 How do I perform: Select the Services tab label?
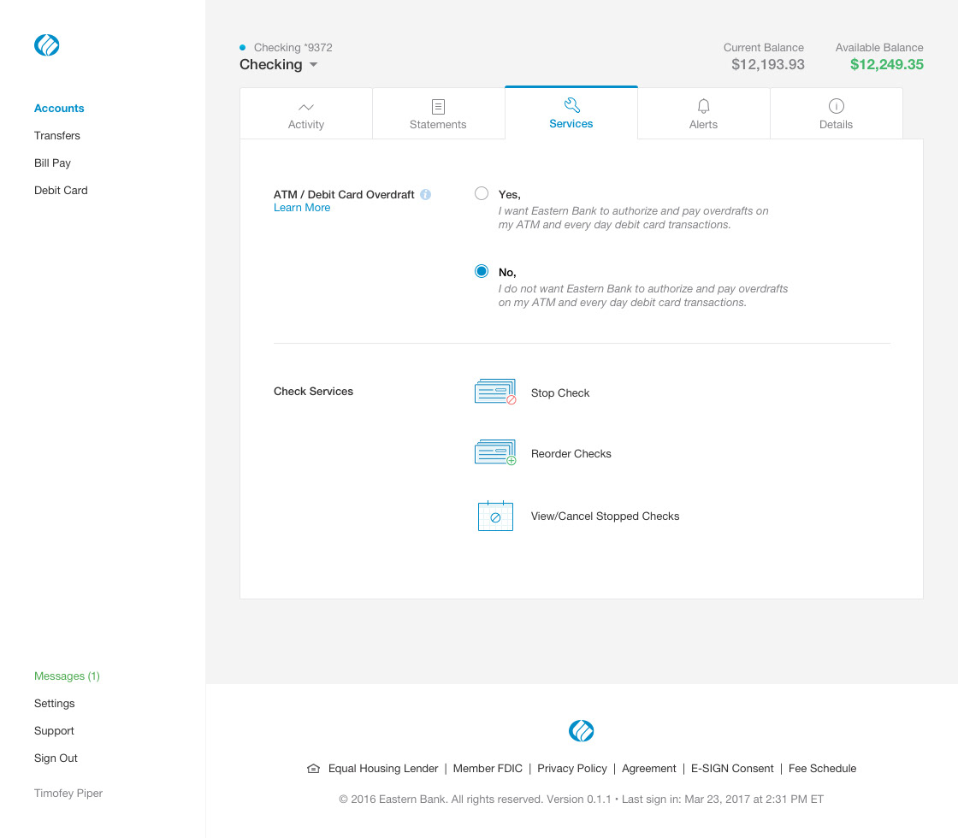click(x=571, y=124)
